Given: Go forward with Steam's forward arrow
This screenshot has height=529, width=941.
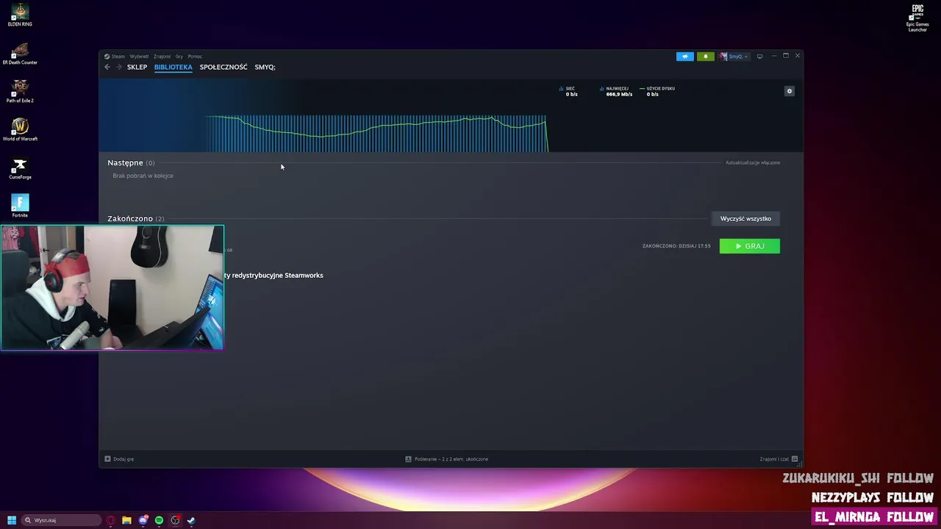Looking at the screenshot, I should (x=118, y=67).
